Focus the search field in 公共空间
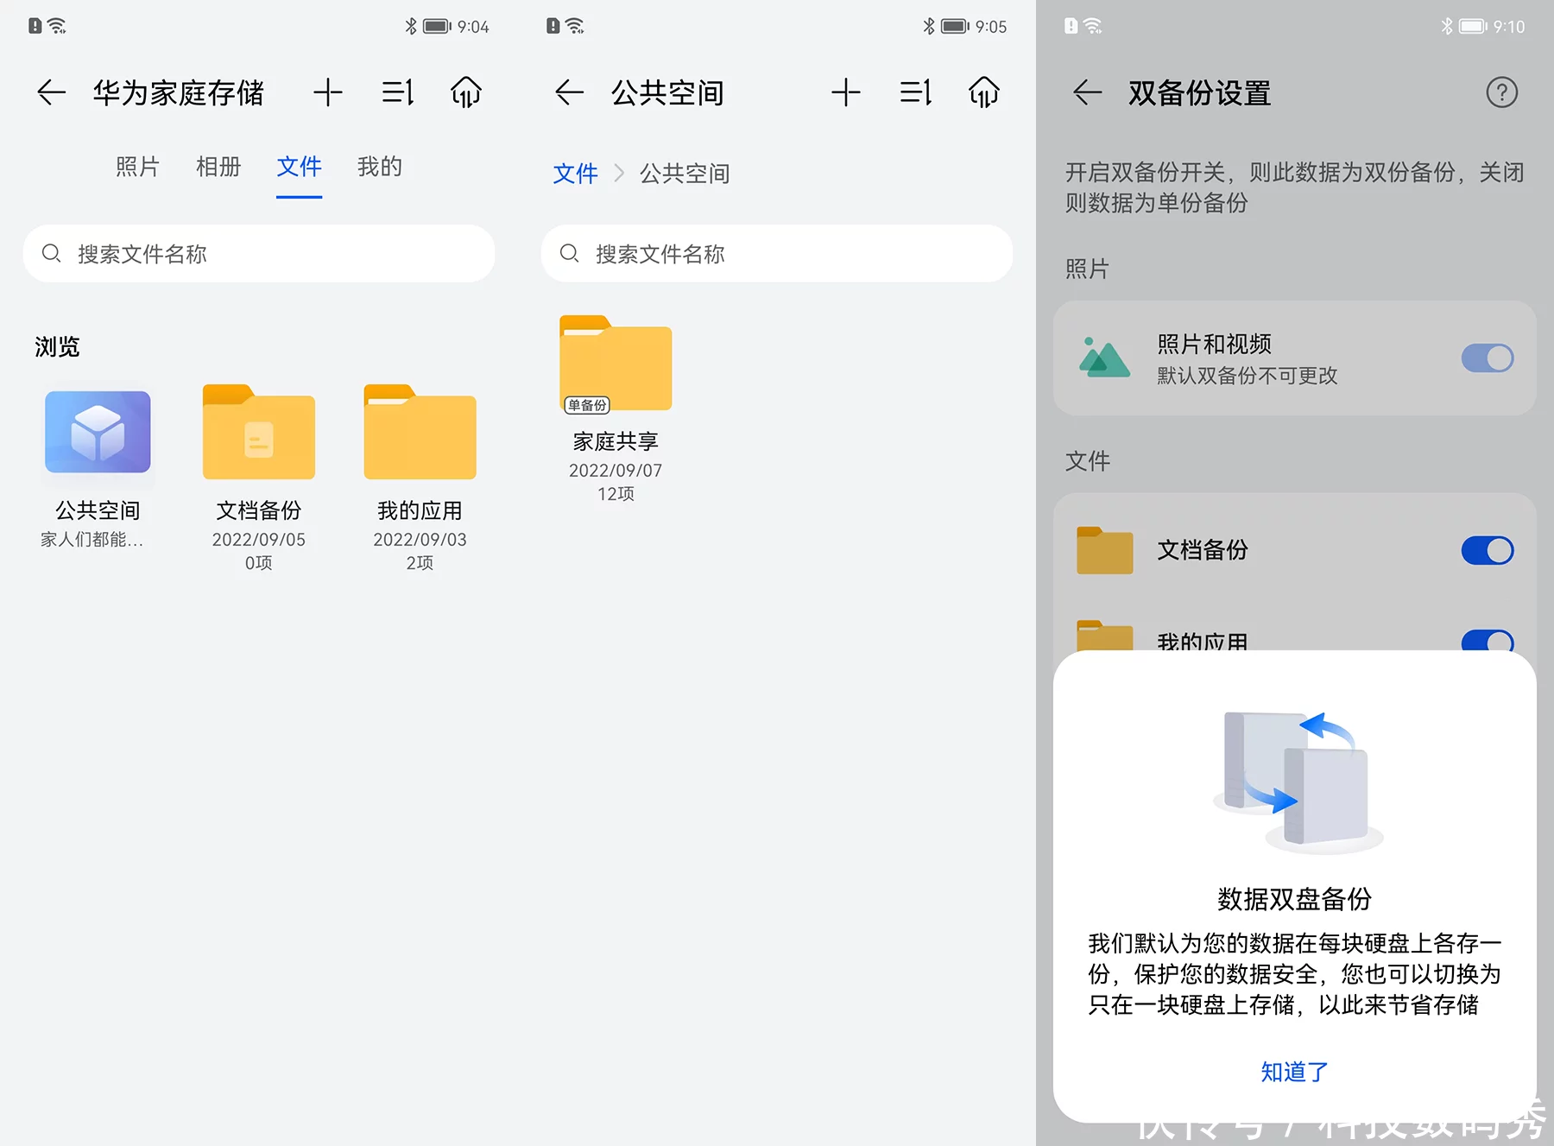Image resolution: width=1554 pixels, height=1146 pixels. pyautogui.click(x=777, y=254)
